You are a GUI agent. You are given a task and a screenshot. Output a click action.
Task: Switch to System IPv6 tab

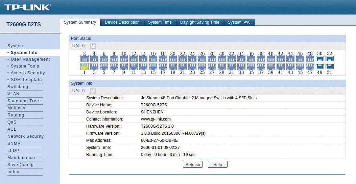tap(239, 22)
